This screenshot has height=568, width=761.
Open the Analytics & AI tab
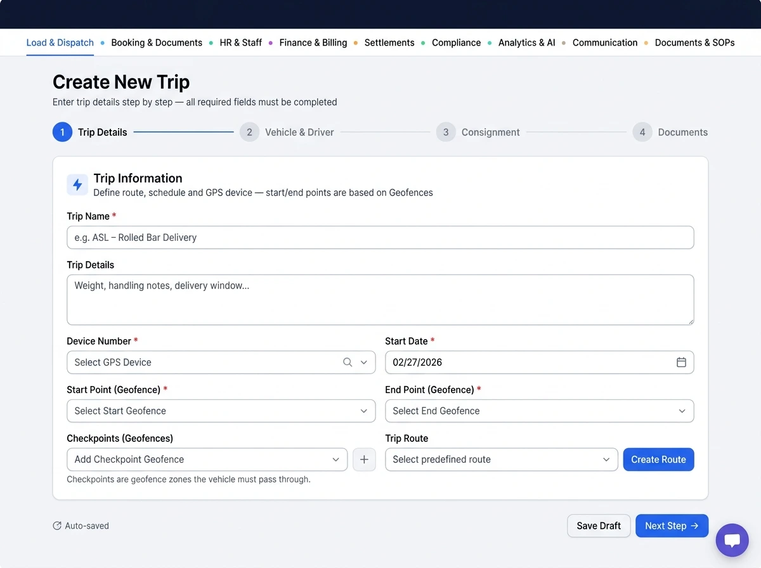527,42
